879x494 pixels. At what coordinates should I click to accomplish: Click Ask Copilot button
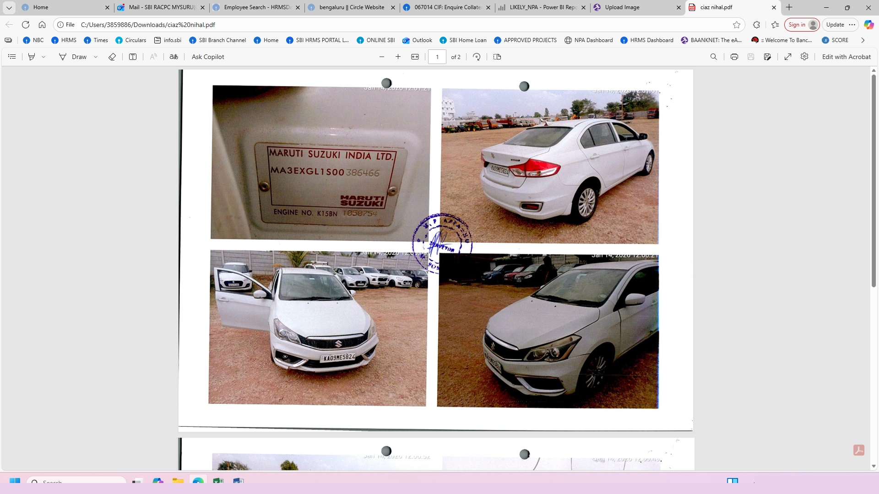click(x=208, y=57)
